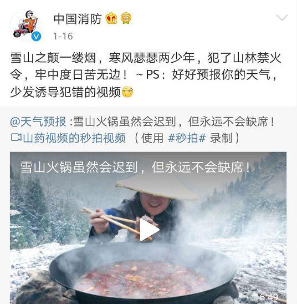297x304 pixels.
Task: Open the @天气预报 mention link
Action: tap(38, 121)
